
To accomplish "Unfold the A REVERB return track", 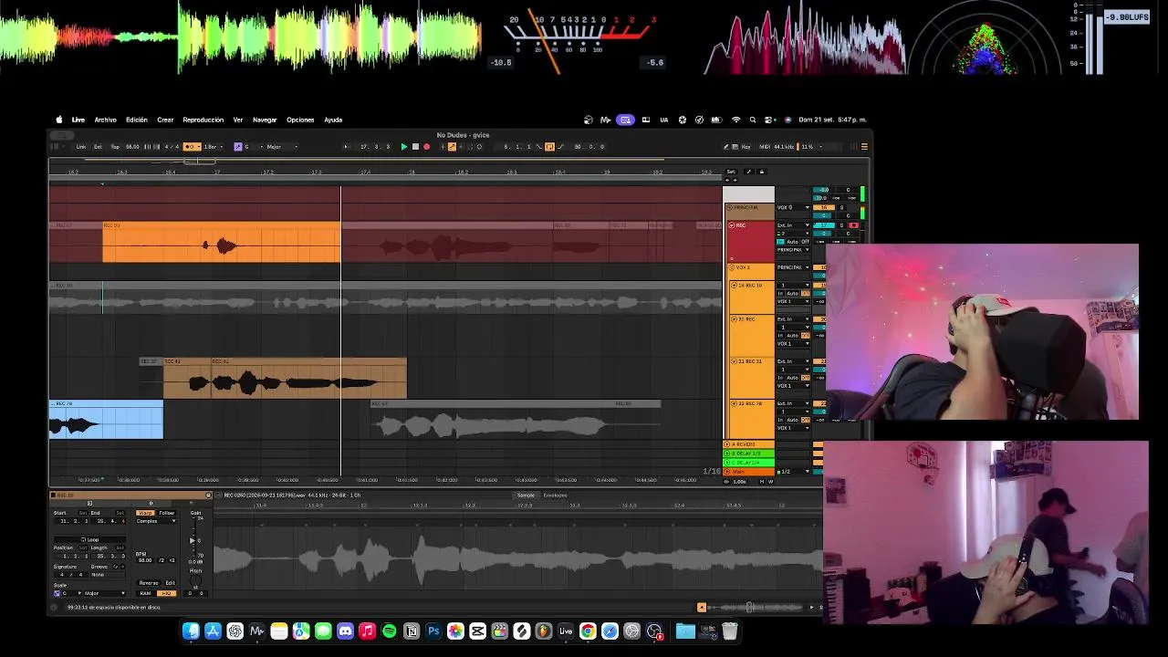I will click(x=728, y=444).
